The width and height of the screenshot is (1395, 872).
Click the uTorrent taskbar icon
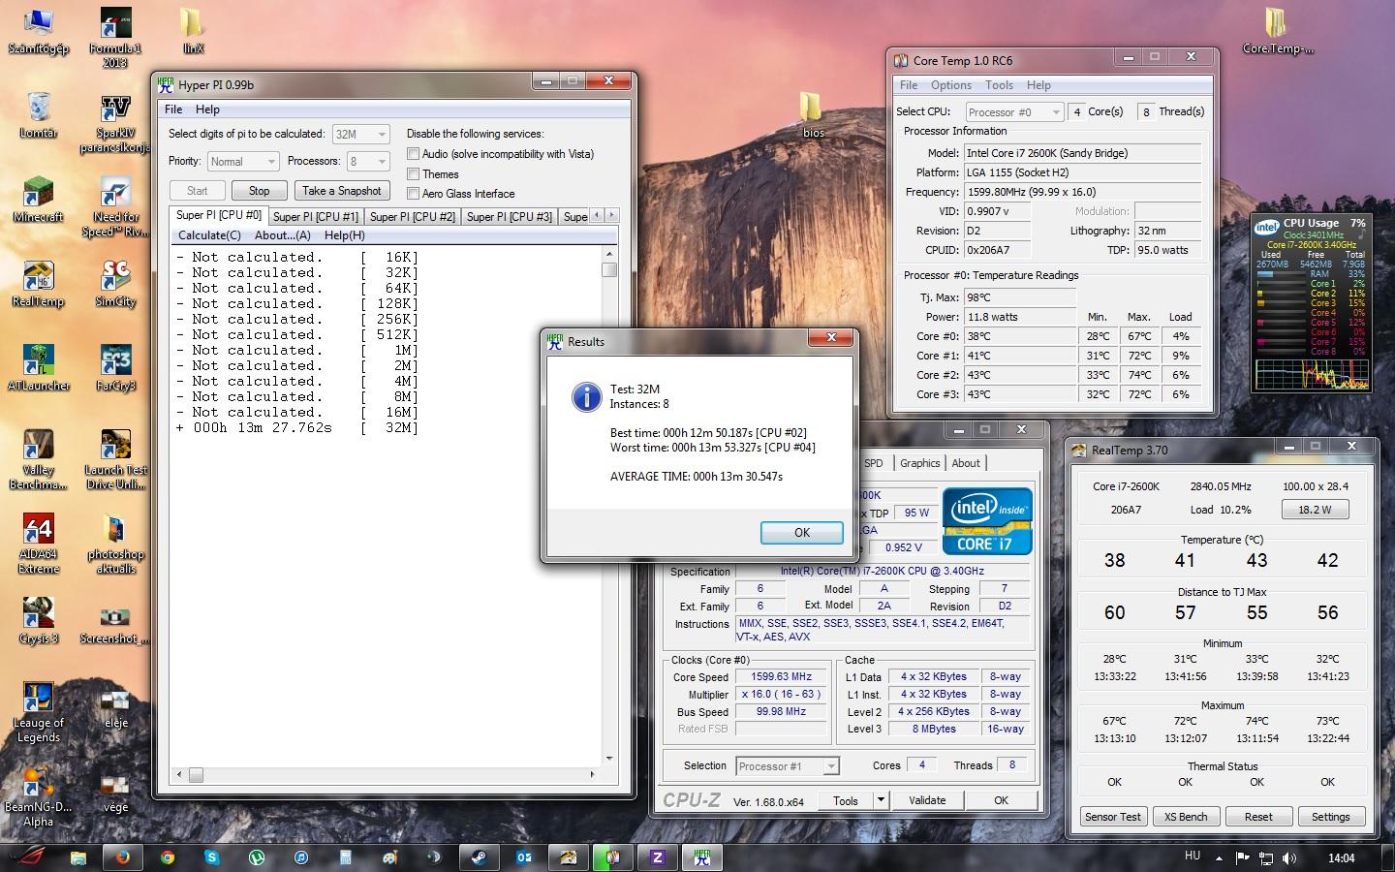point(256,856)
